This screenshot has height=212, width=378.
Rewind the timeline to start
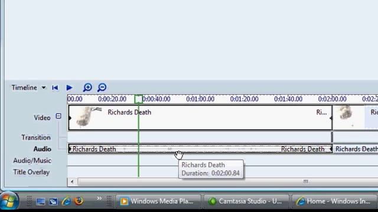(55, 88)
